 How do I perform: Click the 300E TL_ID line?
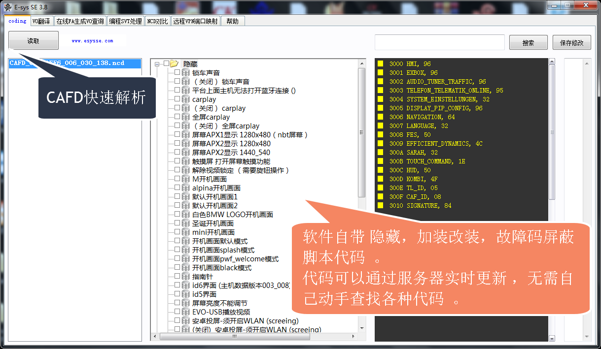point(413,188)
